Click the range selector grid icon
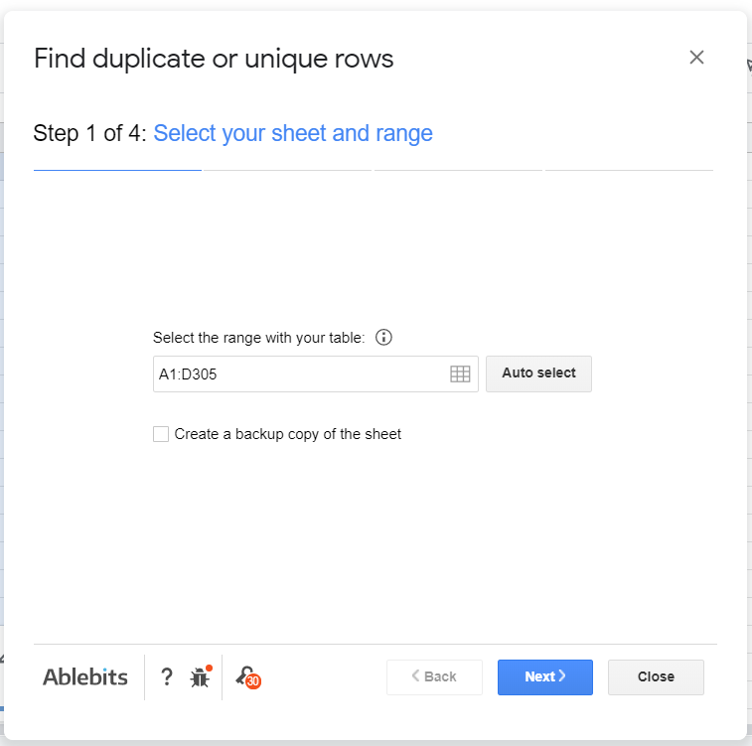The height and width of the screenshot is (746, 752). (460, 374)
